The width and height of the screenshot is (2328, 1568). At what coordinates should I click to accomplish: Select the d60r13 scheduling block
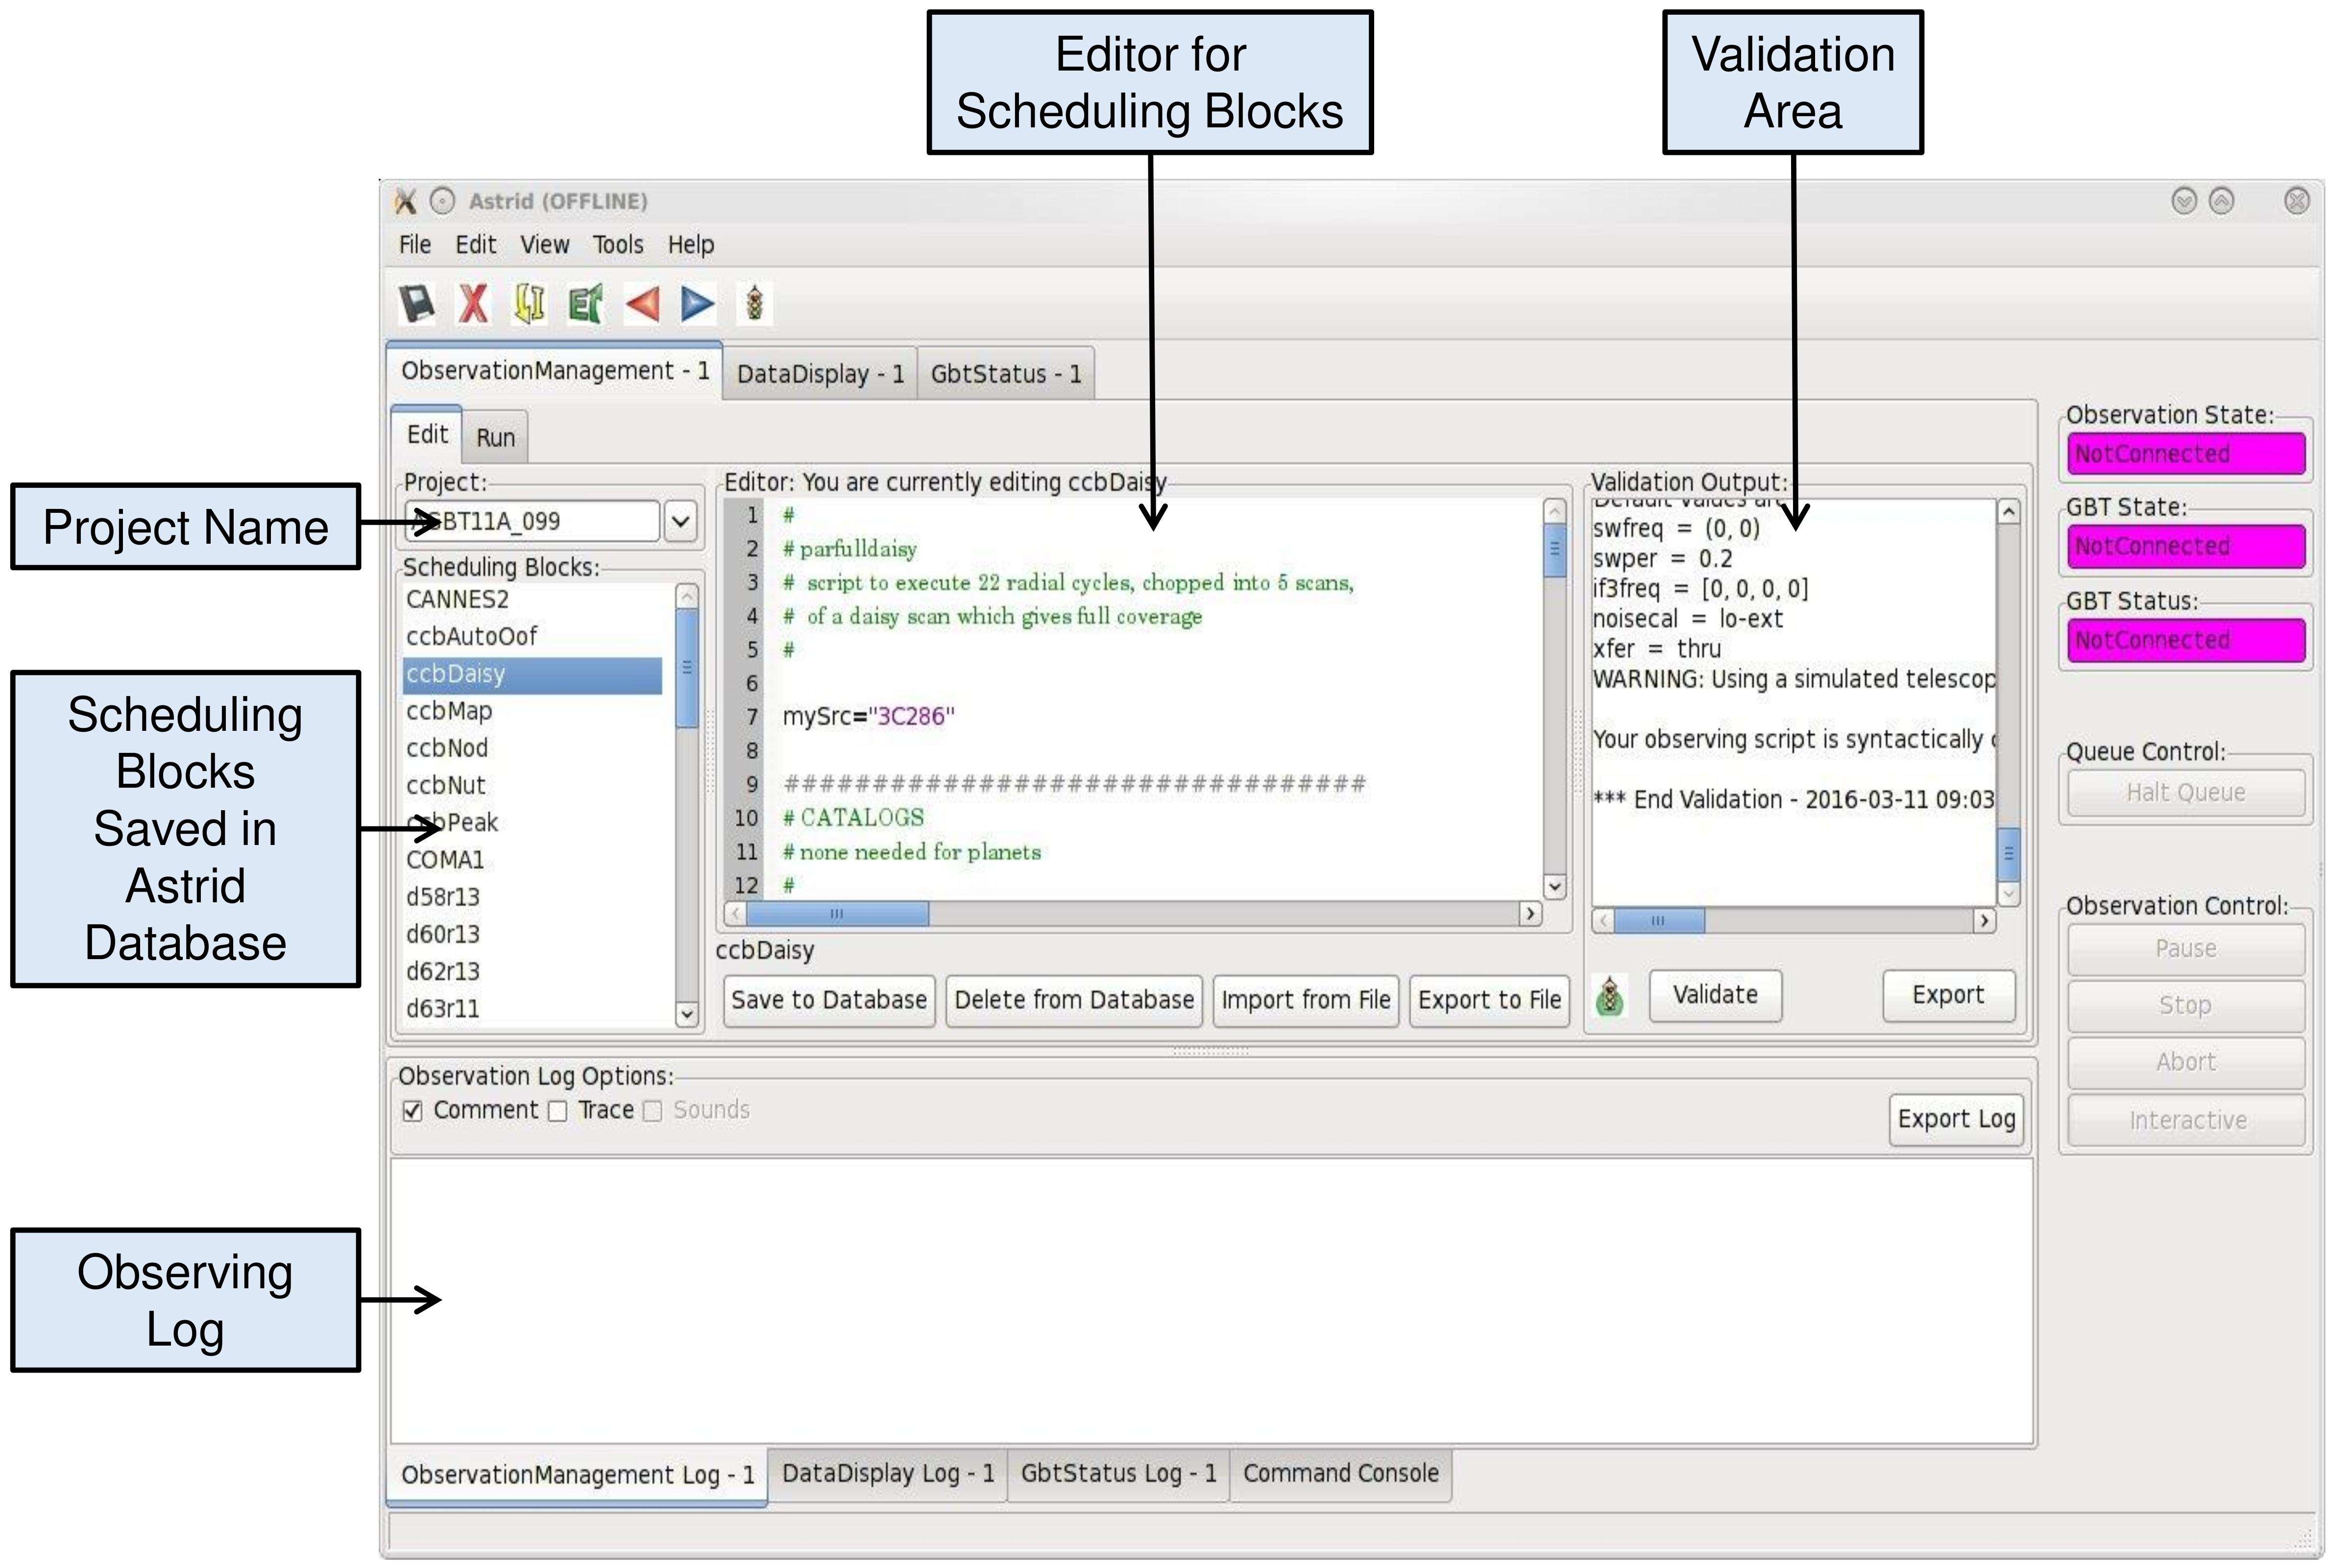[x=532, y=935]
